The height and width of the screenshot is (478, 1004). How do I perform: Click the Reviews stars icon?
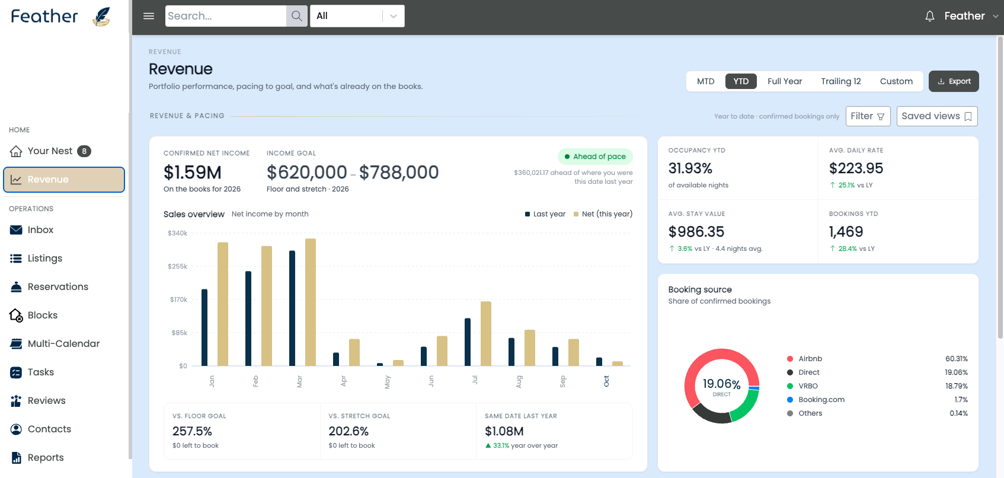[16, 401]
